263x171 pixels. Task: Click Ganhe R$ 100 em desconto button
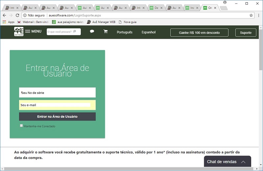click(x=199, y=32)
